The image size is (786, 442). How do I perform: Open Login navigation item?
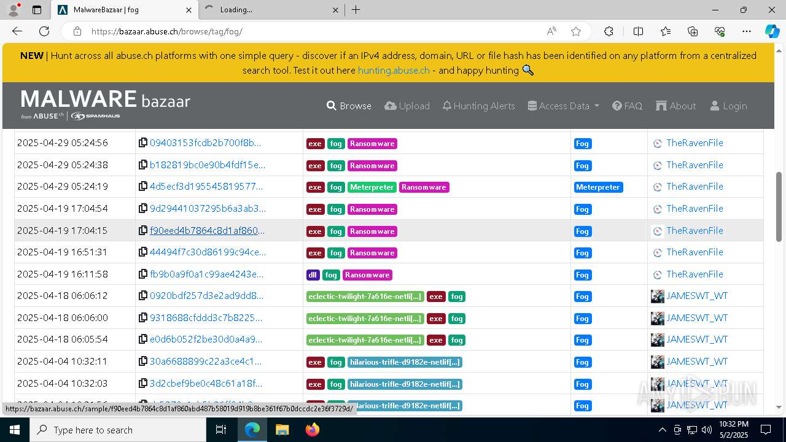point(728,106)
